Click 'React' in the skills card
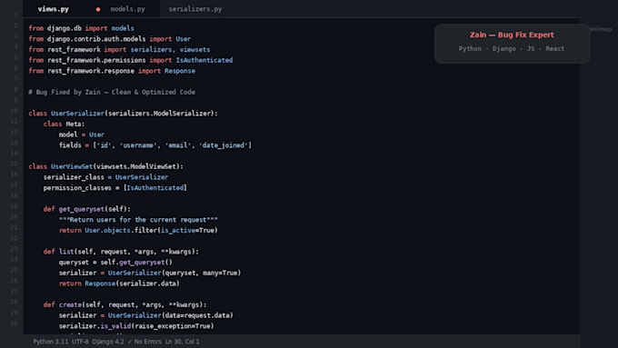Image resolution: width=618 pixels, height=348 pixels. 555,48
